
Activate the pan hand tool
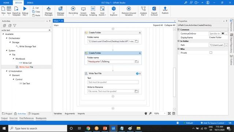click(x=146, y=114)
